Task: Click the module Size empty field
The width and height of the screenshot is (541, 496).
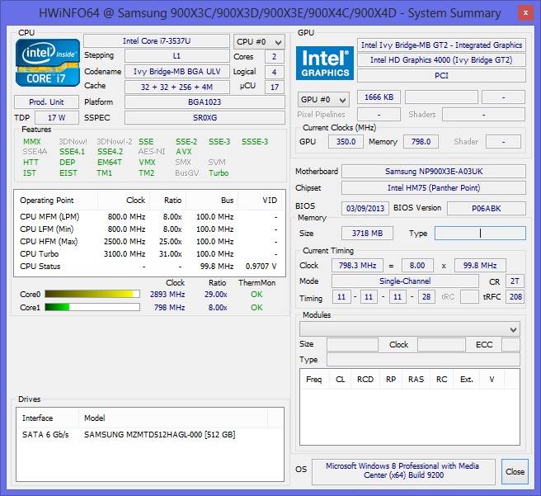Action: coord(352,344)
